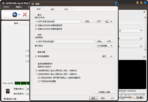
Task: Toggle 由电源供电时 prevent standby checkbox
Action: point(36,70)
